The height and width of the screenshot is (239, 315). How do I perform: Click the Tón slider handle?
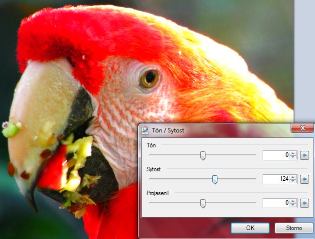click(x=203, y=155)
